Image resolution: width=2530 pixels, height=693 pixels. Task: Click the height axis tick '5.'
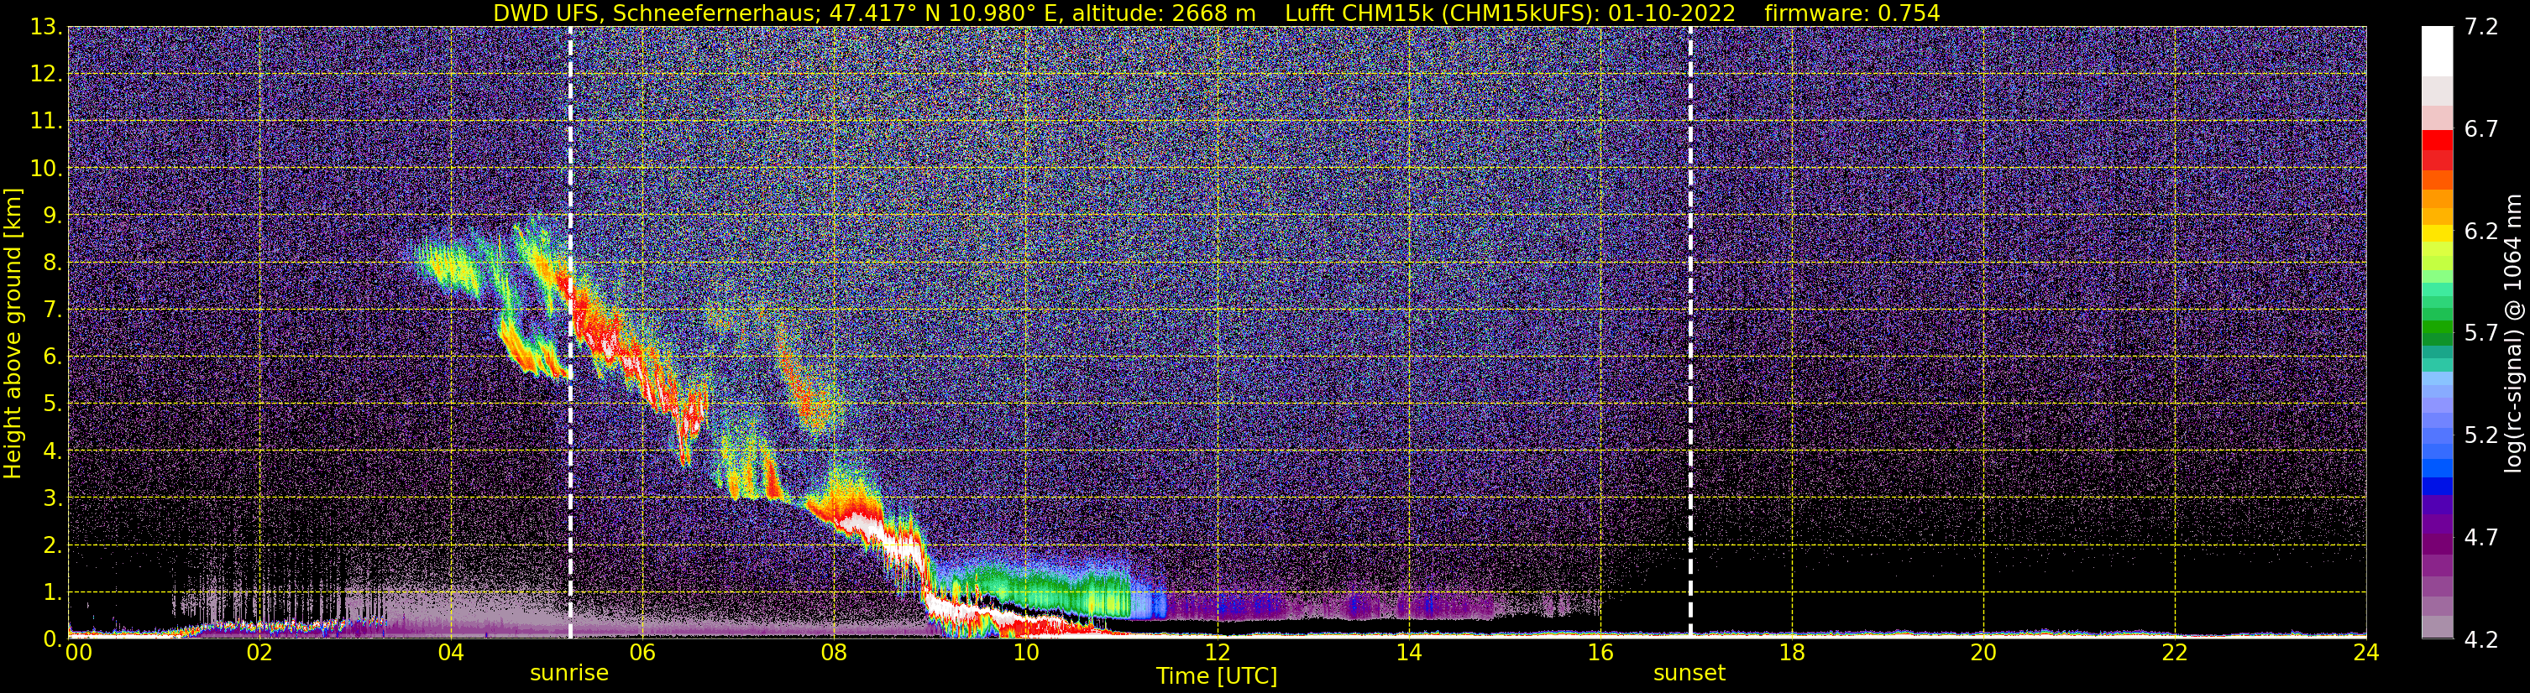pos(53,404)
